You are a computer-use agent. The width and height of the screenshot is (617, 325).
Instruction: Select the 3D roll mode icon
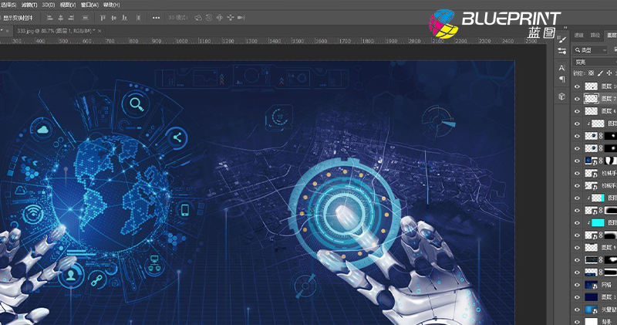(x=209, y=18)
